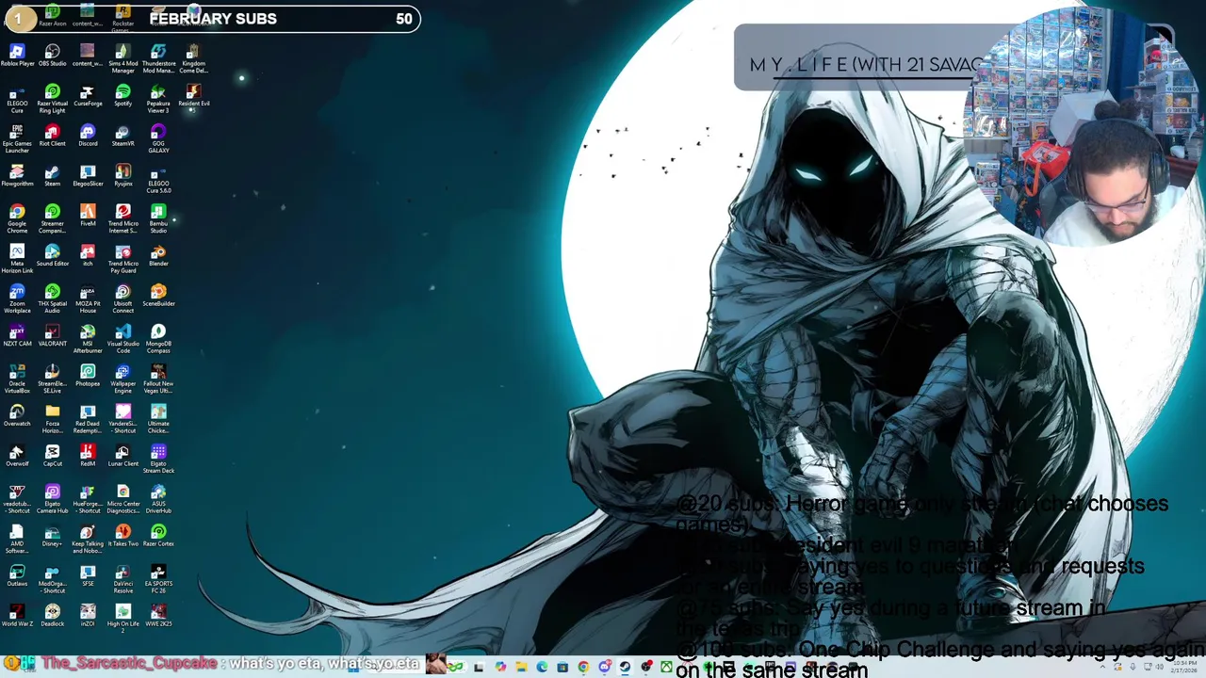
Task: Open the inZOI desktop icon
Action: [x=88, y=616]
